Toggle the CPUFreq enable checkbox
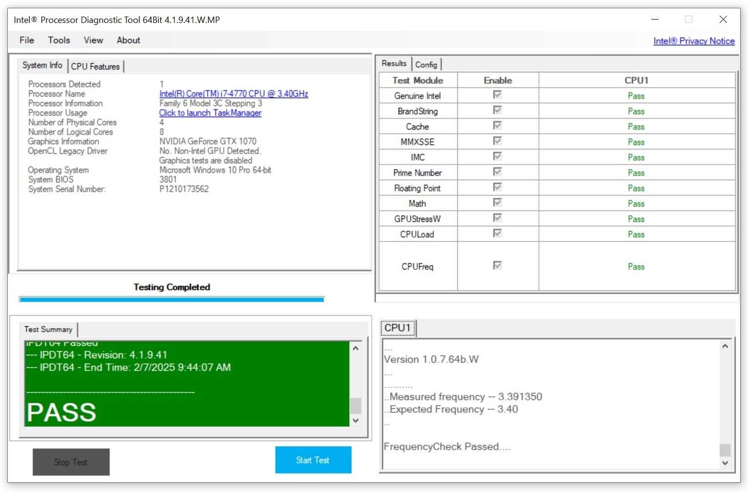This screenshot has width=748, height=492. (x=497, y=265)
